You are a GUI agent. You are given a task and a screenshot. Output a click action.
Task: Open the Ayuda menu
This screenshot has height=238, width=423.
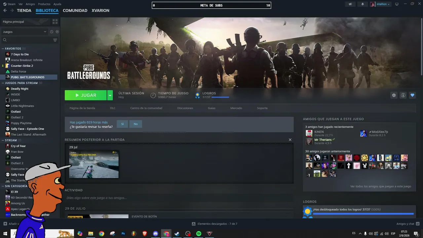pos(57,4)
